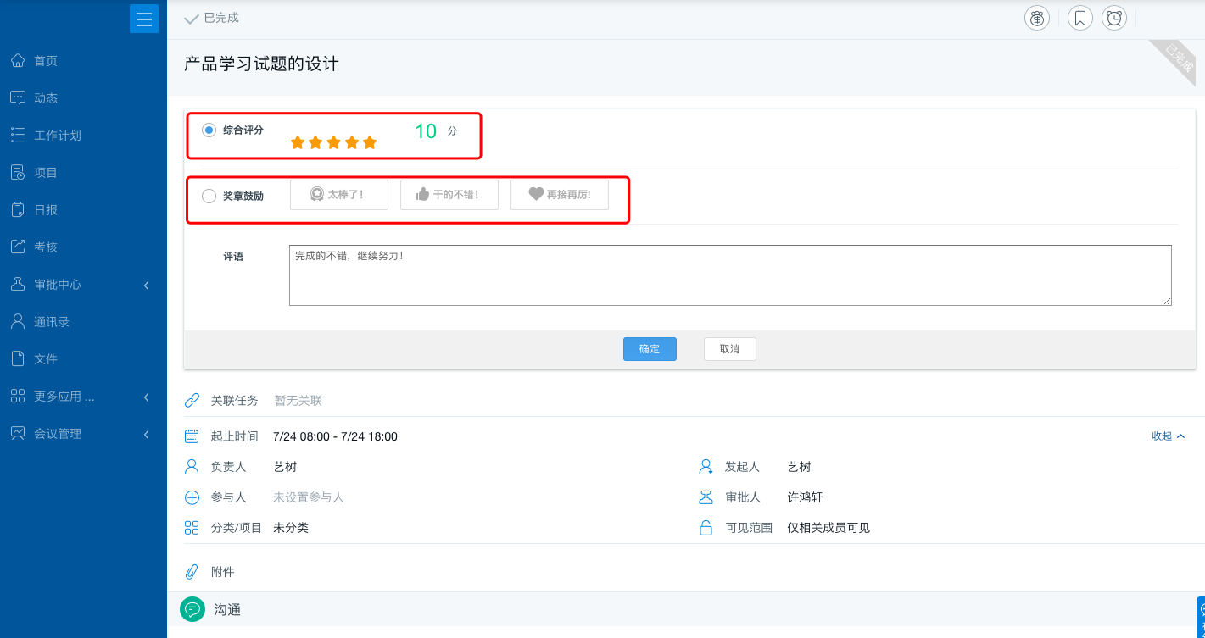The height and width of the screenshot is (638, 1205).
Task: Click the clipboard icon beside 日报
Action: point(18,209)
